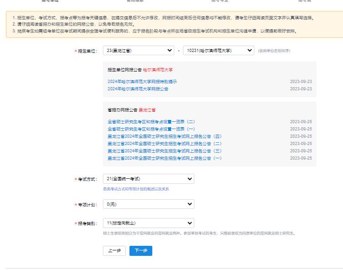Screen dimensions: 343x270
Task: Click the red 哈尔滨师范大学 heading text
Action: [x=158, y=70]
